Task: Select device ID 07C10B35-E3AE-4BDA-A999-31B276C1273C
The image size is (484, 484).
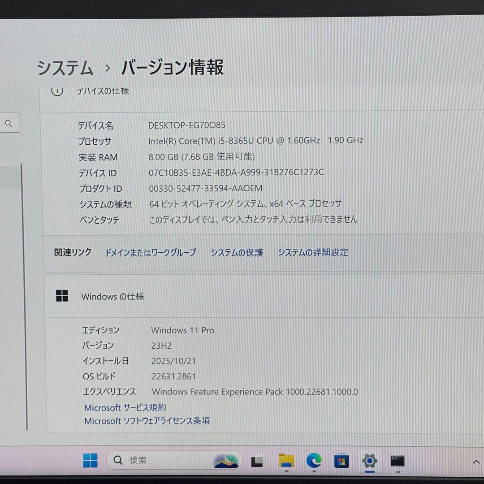Action: (x=236, y=172)
